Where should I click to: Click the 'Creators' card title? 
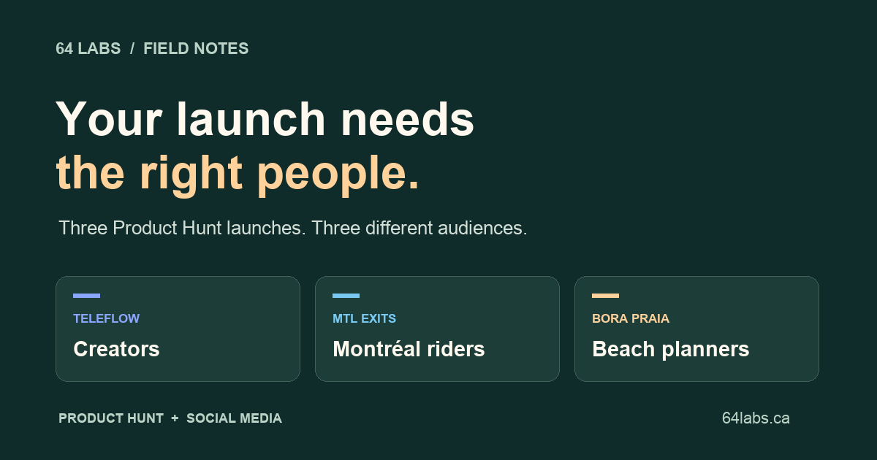[x=116, y=349]
